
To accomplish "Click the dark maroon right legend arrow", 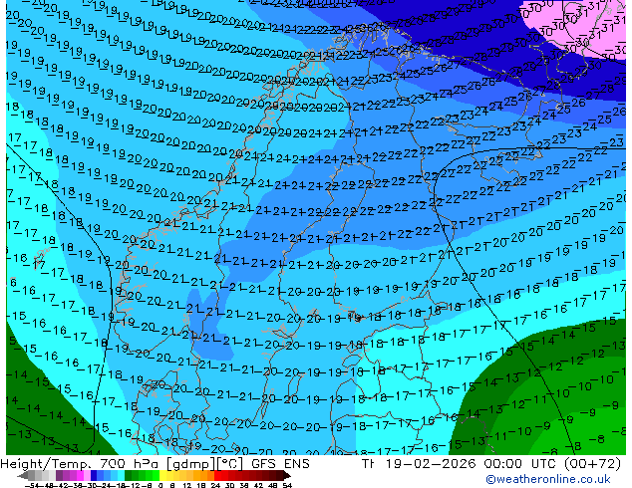I will point(287,476).
